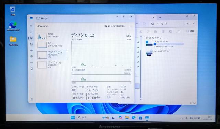The height and width of the screenshot is (129, 220).
Task: Click the C: drive capacity usage bar
Action: pyautogui.click(x=168, y=44)
